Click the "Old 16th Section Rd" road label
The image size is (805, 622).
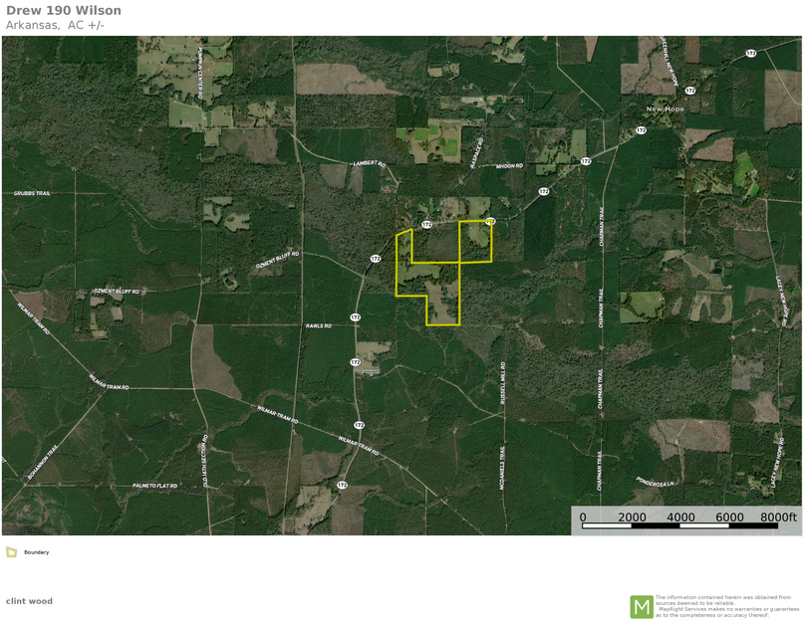(x=205, y=461)
